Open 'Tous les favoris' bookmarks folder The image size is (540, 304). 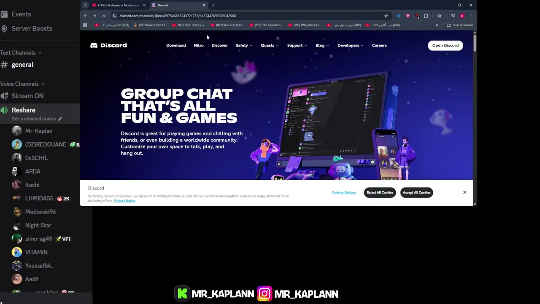click(x=460, y=25)
